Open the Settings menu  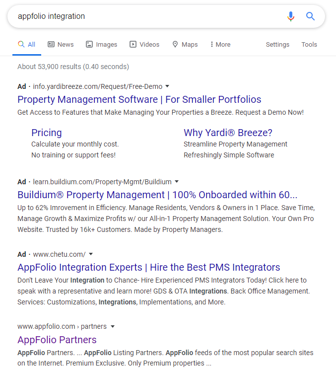[x=277, y=45]
